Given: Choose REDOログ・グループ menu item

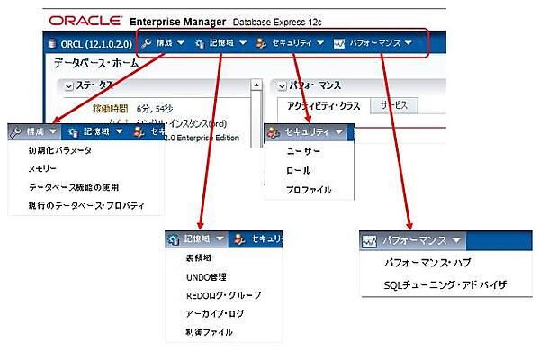Looking at the screenshot, I should pyautogui.click(x=224, y=295).
